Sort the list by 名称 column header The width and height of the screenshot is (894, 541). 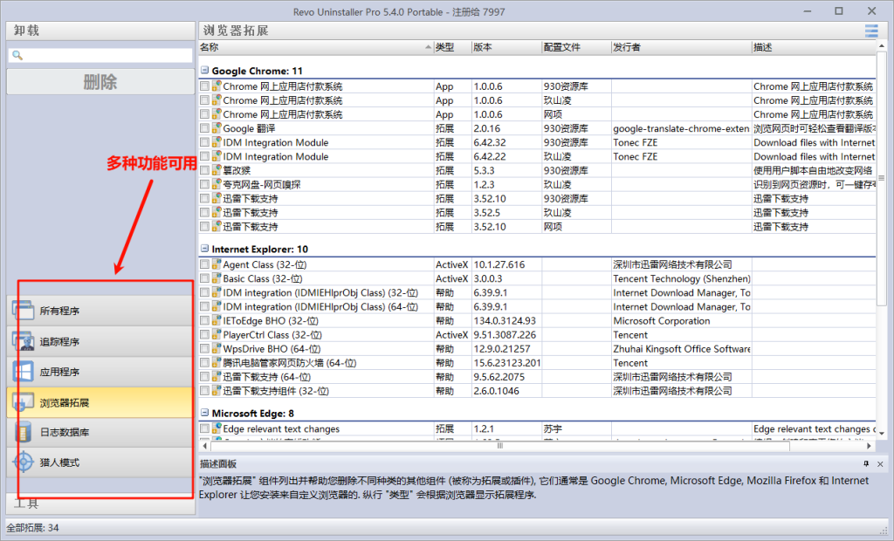click(314, 47)
